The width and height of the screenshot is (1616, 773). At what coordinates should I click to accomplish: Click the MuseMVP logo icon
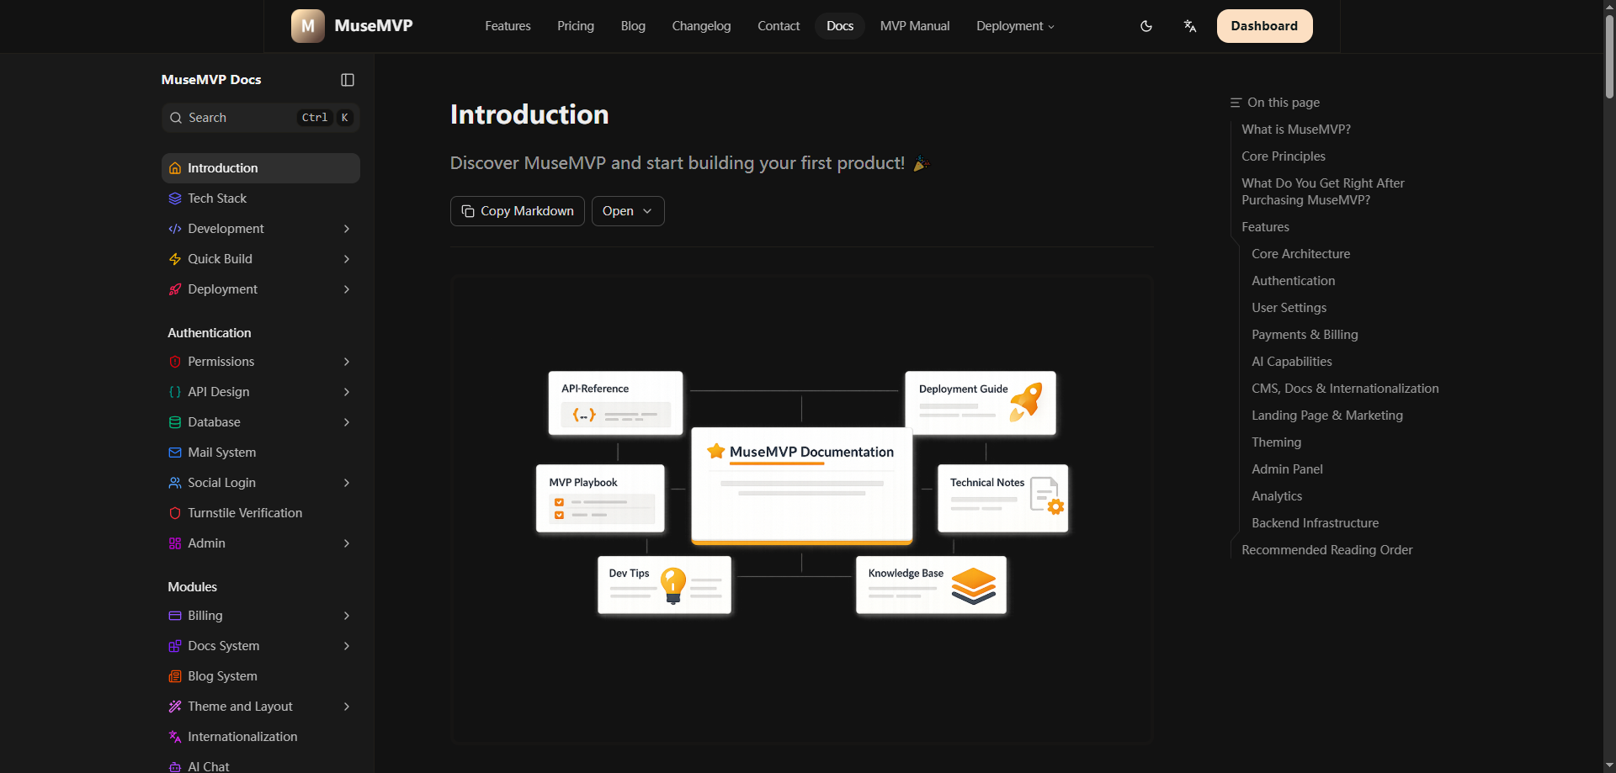[x=307, y=25]
